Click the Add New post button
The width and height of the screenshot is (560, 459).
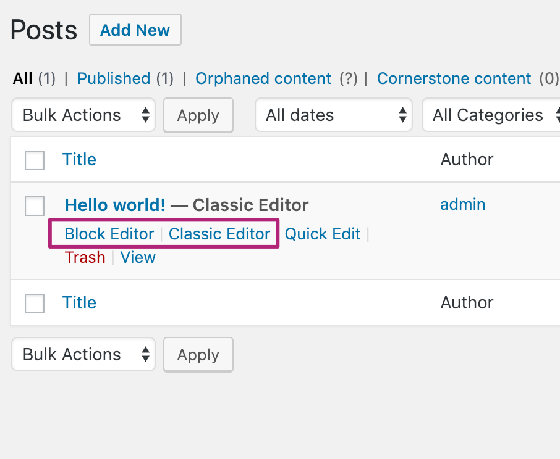click(135, 30)
